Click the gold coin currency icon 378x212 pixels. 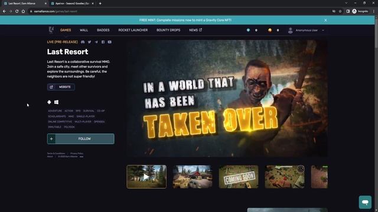point(270,30)
